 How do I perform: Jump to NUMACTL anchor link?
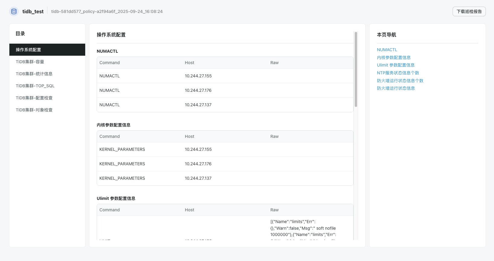pos(387,50)
